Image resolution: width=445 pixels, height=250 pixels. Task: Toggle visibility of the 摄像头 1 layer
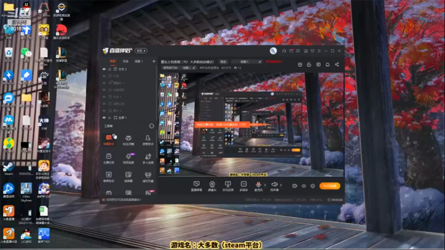point(104,83)
